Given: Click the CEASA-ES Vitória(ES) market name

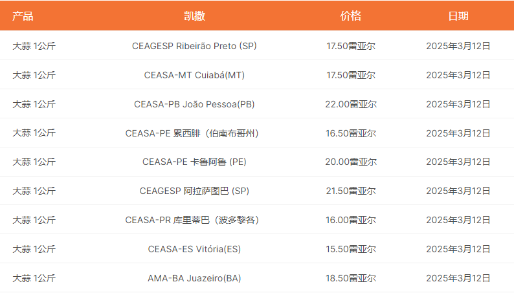Looking at the screenshot, I should pos(194,249).
